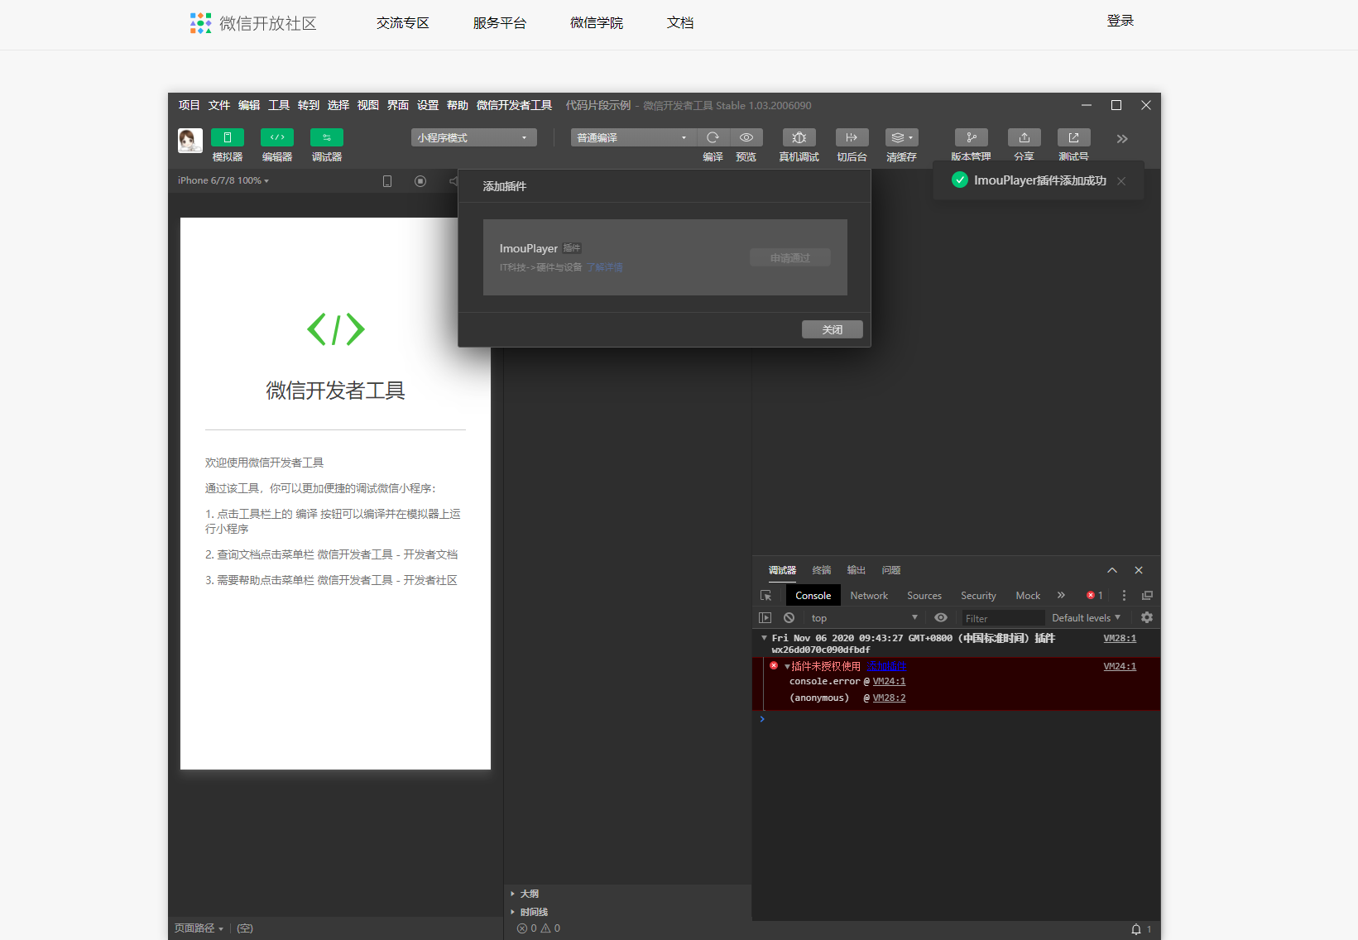The image size is (1358, 940).
Task: Open real device debugging bug icon
Action: [x=799, y=137]
